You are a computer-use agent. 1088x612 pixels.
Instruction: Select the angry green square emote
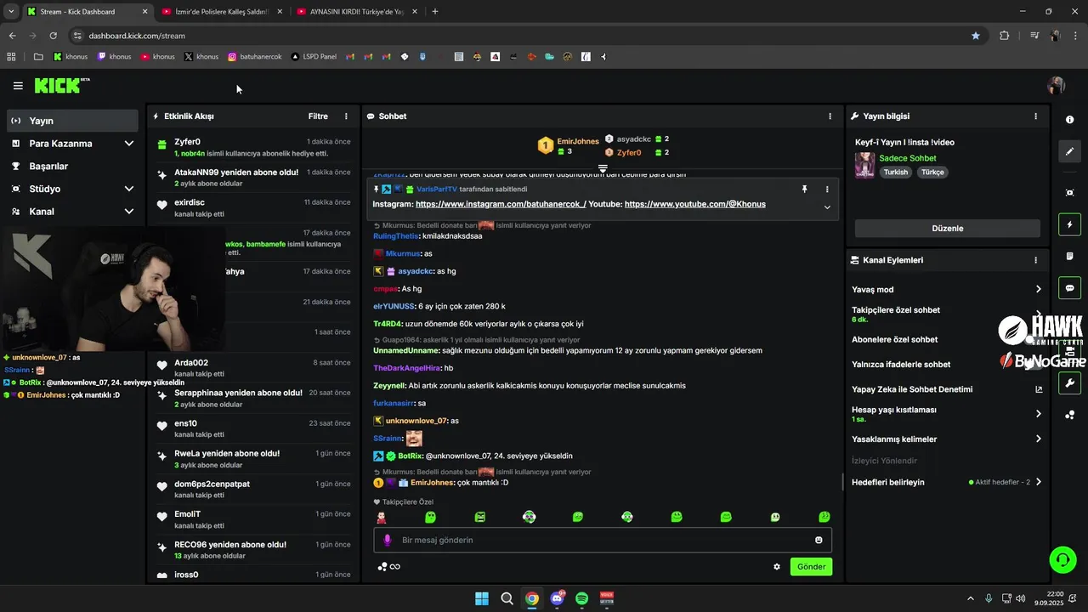pyautogui.click(x=479, y=517)
